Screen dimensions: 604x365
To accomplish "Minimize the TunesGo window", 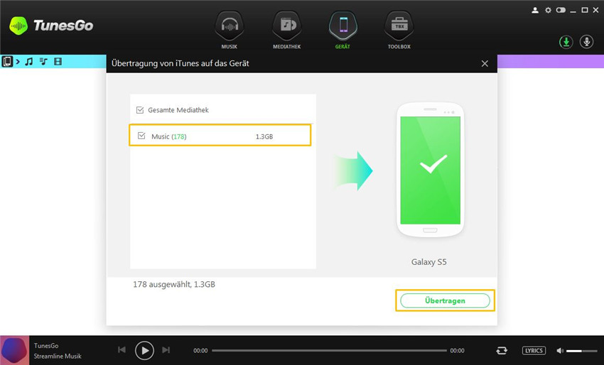I will pos(573,11).
